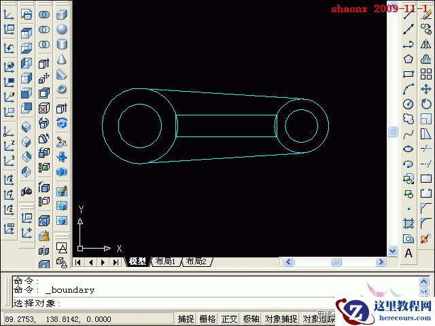Select the Polygon draw tool
435x326 pixels.
(408, 59)
